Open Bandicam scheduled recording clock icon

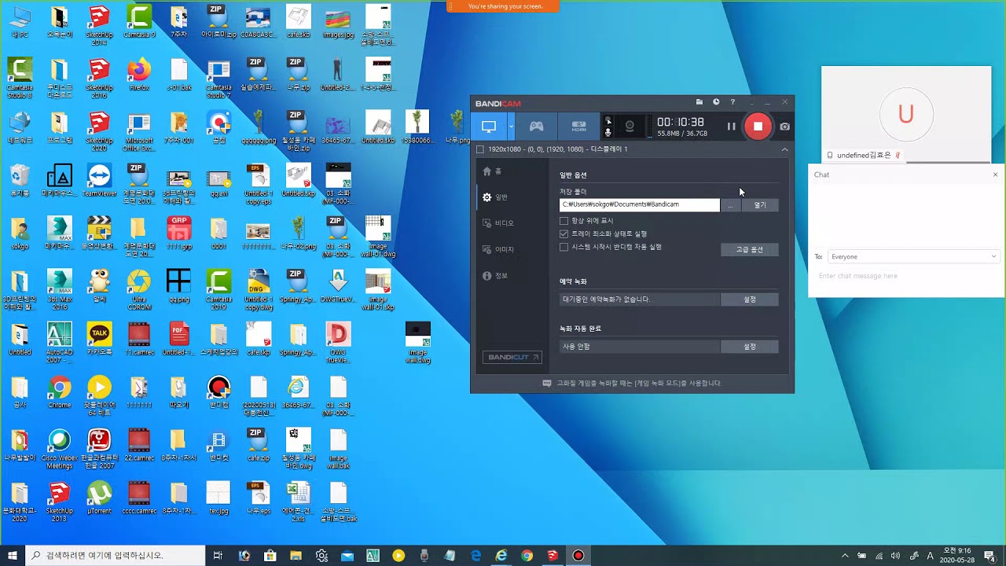(716, 102)
